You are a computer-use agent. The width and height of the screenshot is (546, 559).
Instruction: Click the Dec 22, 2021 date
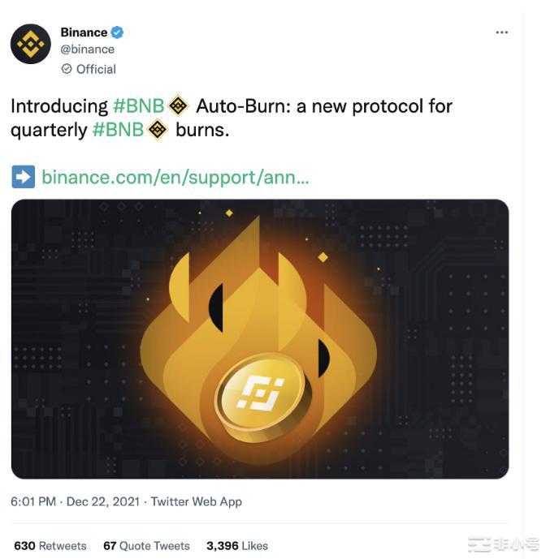pyautogui.click(x=103, y=501)
